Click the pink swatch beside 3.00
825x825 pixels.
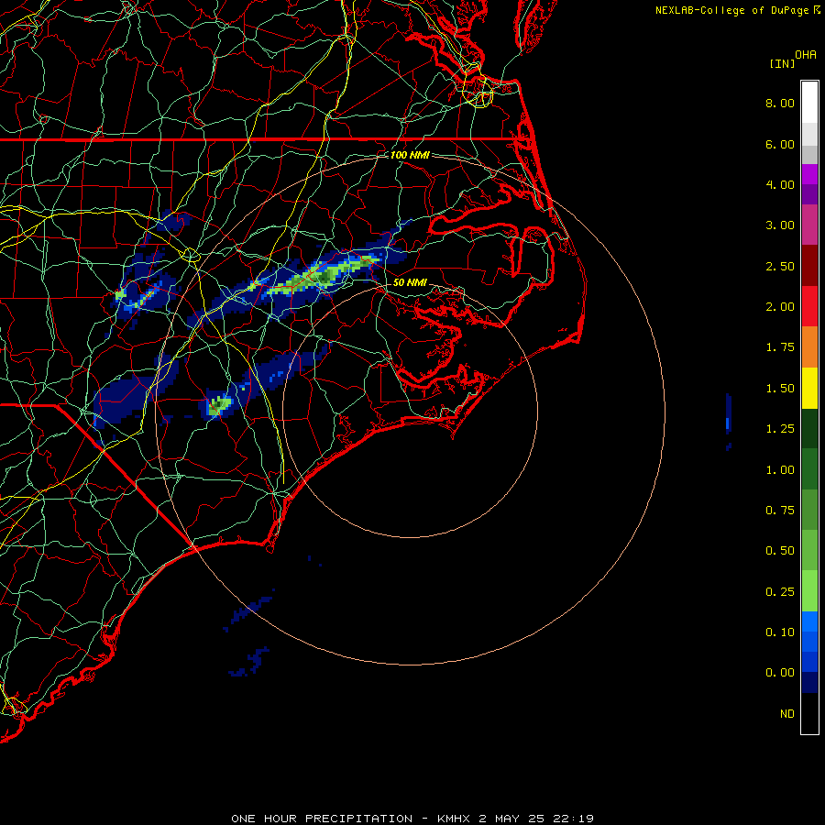pyautogui.click(x=809, y=225)
